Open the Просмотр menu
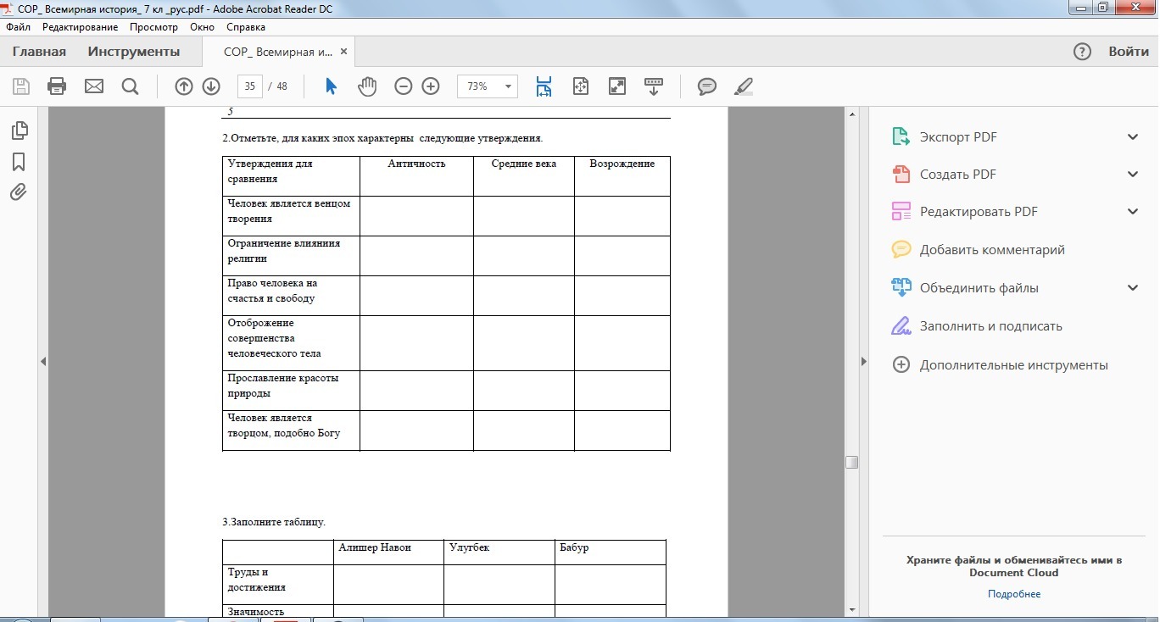 pos(153,27)
